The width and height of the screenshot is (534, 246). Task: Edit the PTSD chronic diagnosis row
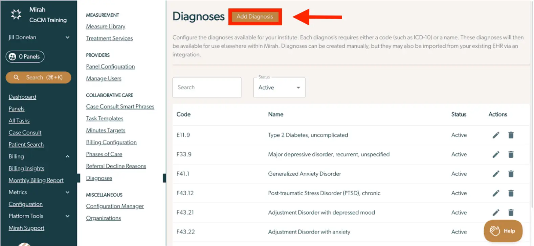coord(495,193)
